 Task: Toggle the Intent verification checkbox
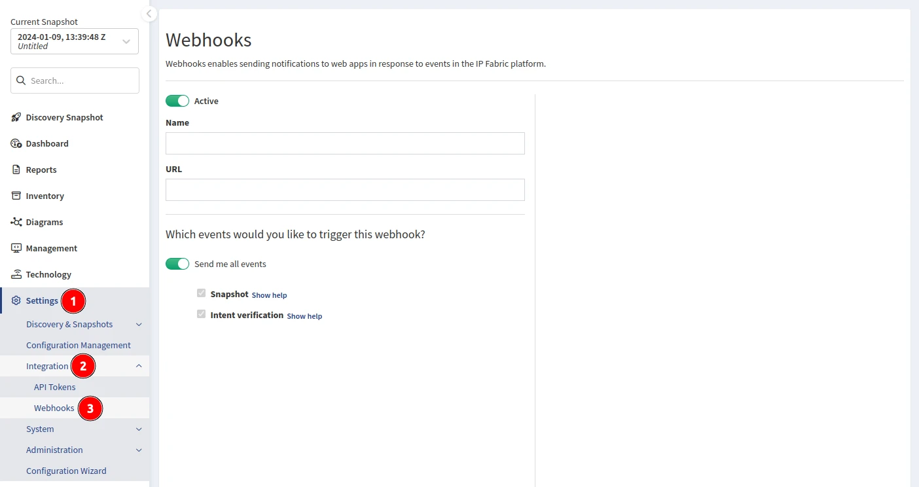(202, 314)
